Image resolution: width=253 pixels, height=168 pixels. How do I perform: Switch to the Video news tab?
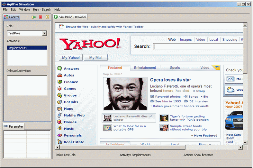tap(205, 68)
